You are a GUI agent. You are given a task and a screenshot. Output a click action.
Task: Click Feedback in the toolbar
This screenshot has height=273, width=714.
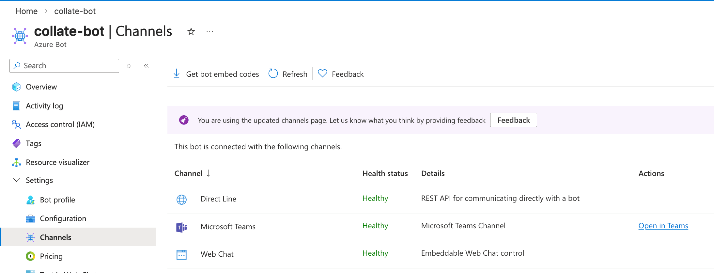[340, 74]
